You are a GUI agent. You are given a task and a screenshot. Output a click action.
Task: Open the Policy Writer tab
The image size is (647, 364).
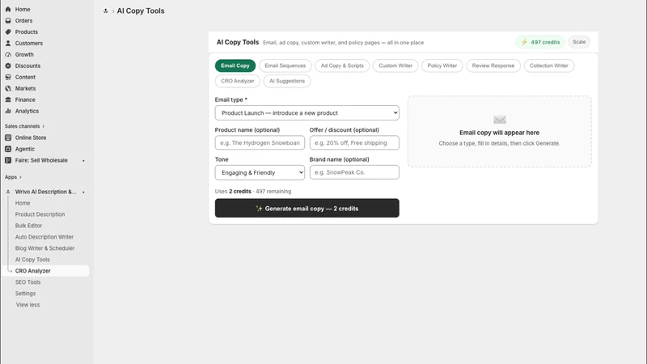click(442, 66)
